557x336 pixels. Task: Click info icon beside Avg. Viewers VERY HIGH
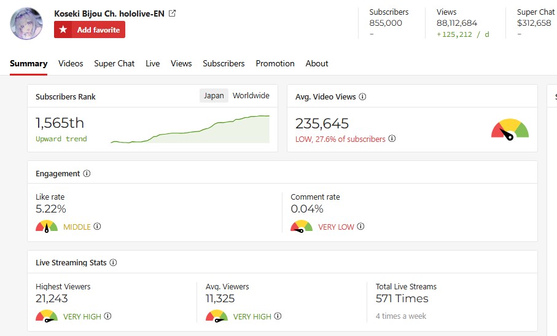(x=278, y=316)
